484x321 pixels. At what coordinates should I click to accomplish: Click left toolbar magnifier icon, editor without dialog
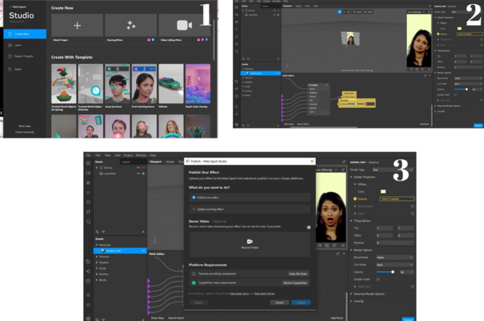(x=236, y=51)
